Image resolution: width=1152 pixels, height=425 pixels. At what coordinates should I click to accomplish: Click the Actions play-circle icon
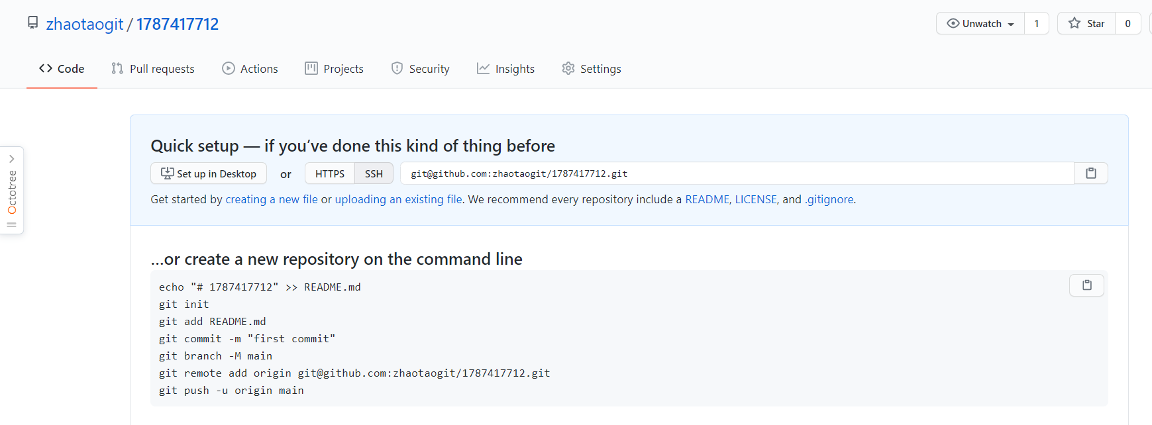pyautogui.click(x=229, y=68)
